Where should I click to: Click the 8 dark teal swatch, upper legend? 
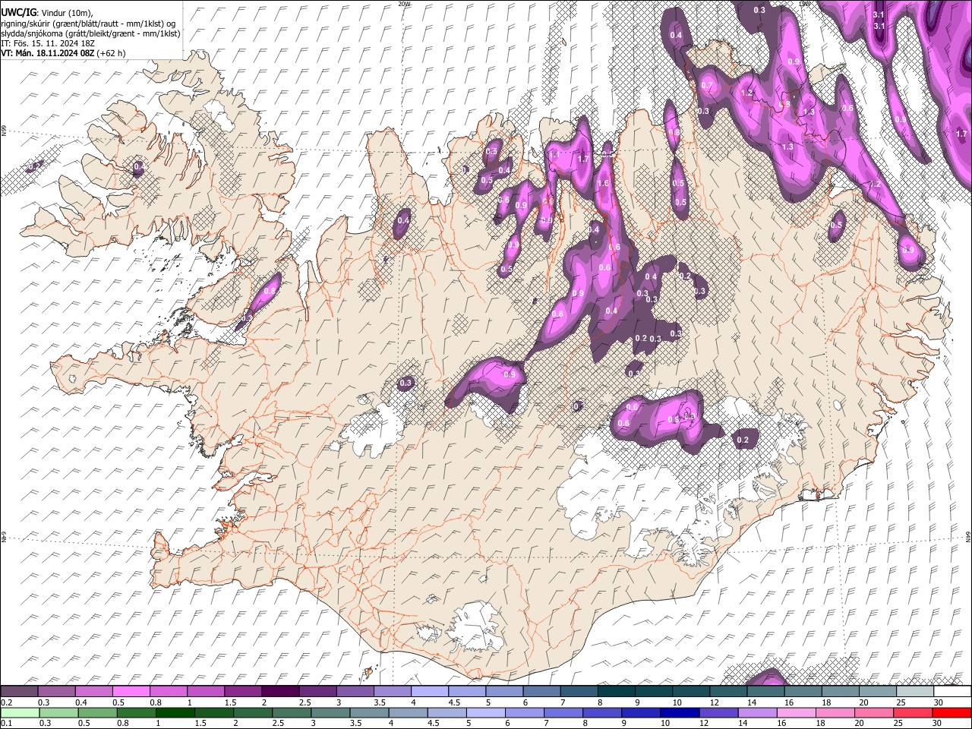(616, 691)
